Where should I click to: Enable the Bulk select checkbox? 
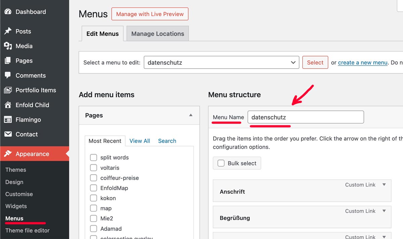(x=221, y=163)
